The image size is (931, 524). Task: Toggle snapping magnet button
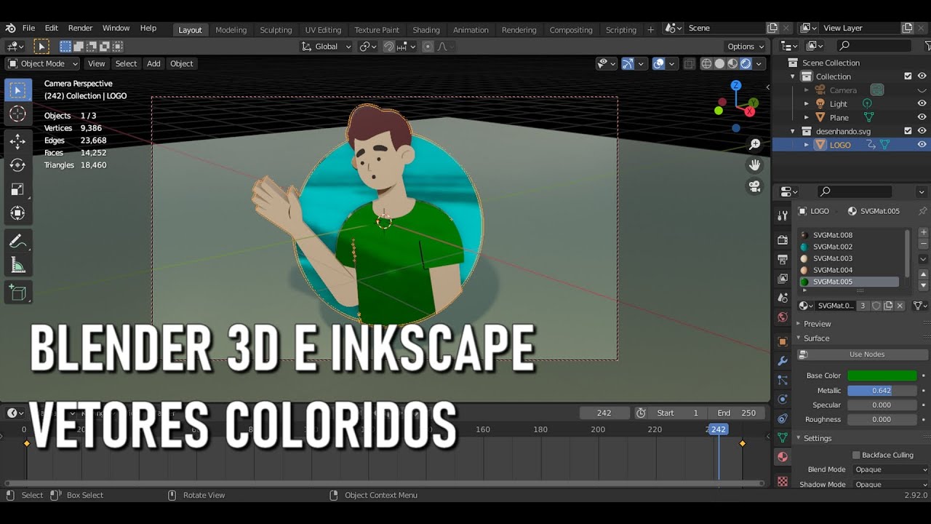[x=389, y=47]
